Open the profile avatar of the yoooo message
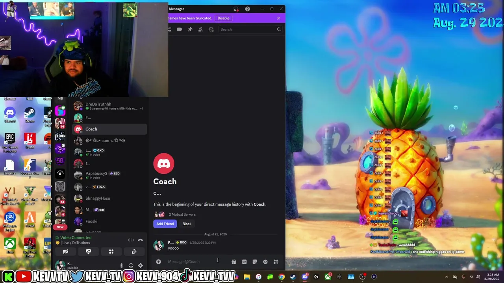Screen dimensions: 504x283 point(159,245)
